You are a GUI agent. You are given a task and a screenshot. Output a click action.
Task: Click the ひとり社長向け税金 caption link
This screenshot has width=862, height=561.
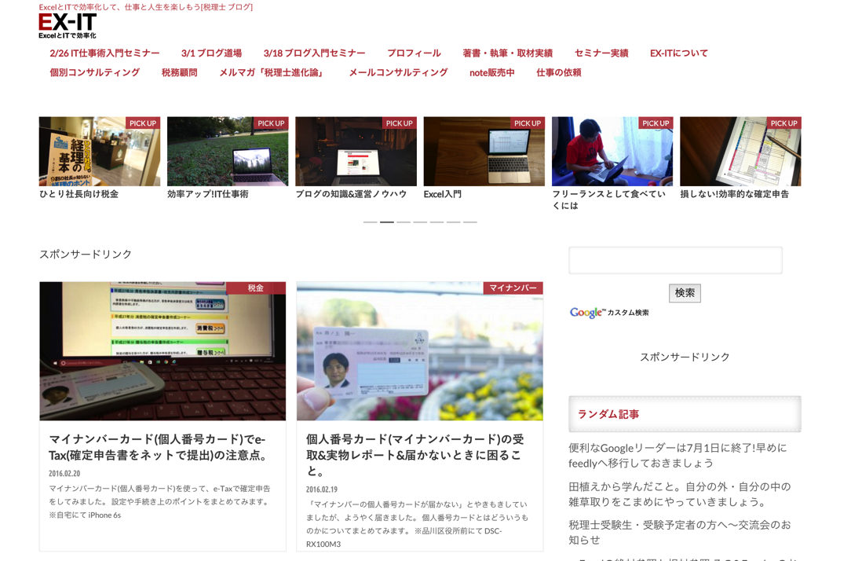(79, 194)
